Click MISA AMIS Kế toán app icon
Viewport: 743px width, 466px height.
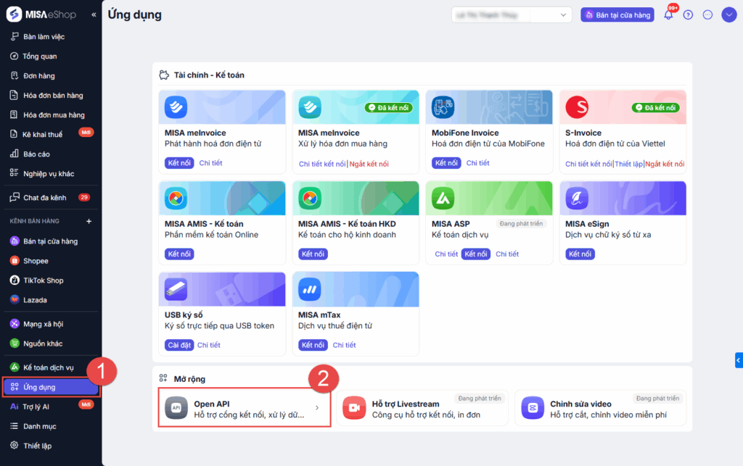[x=176, y=199]
